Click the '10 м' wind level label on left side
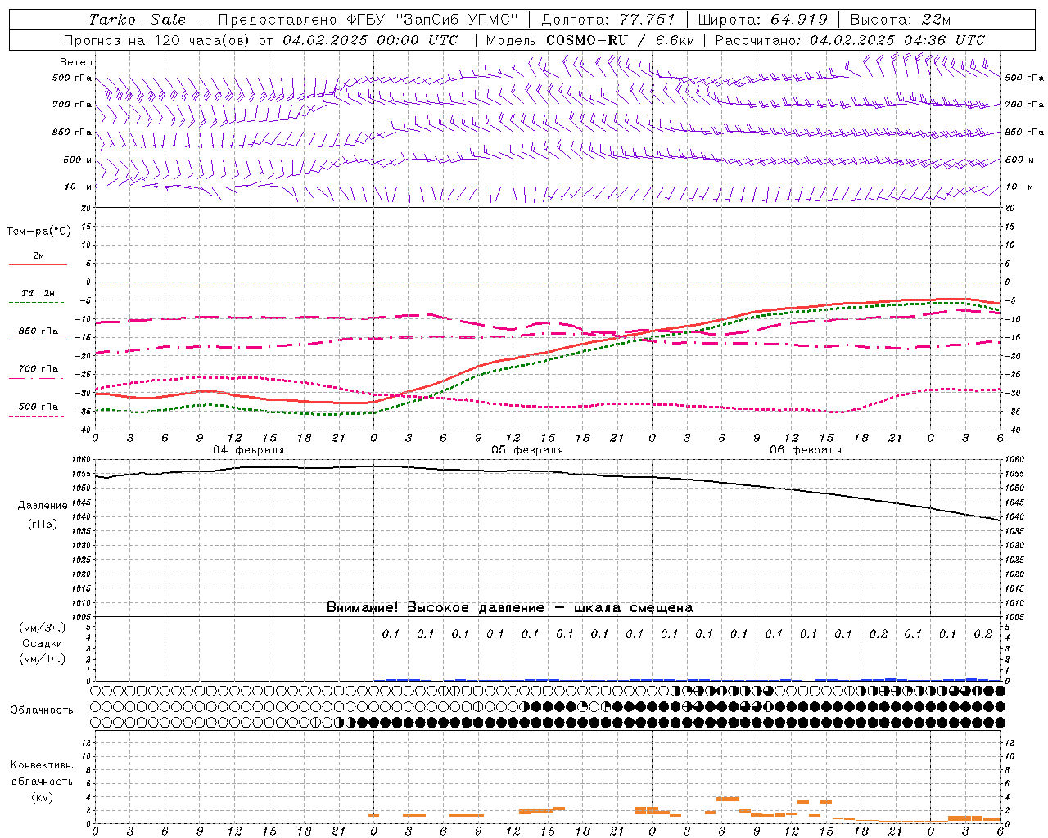Image resolution: width=1048 pixels, height=838 pixels. pos(79,187)
